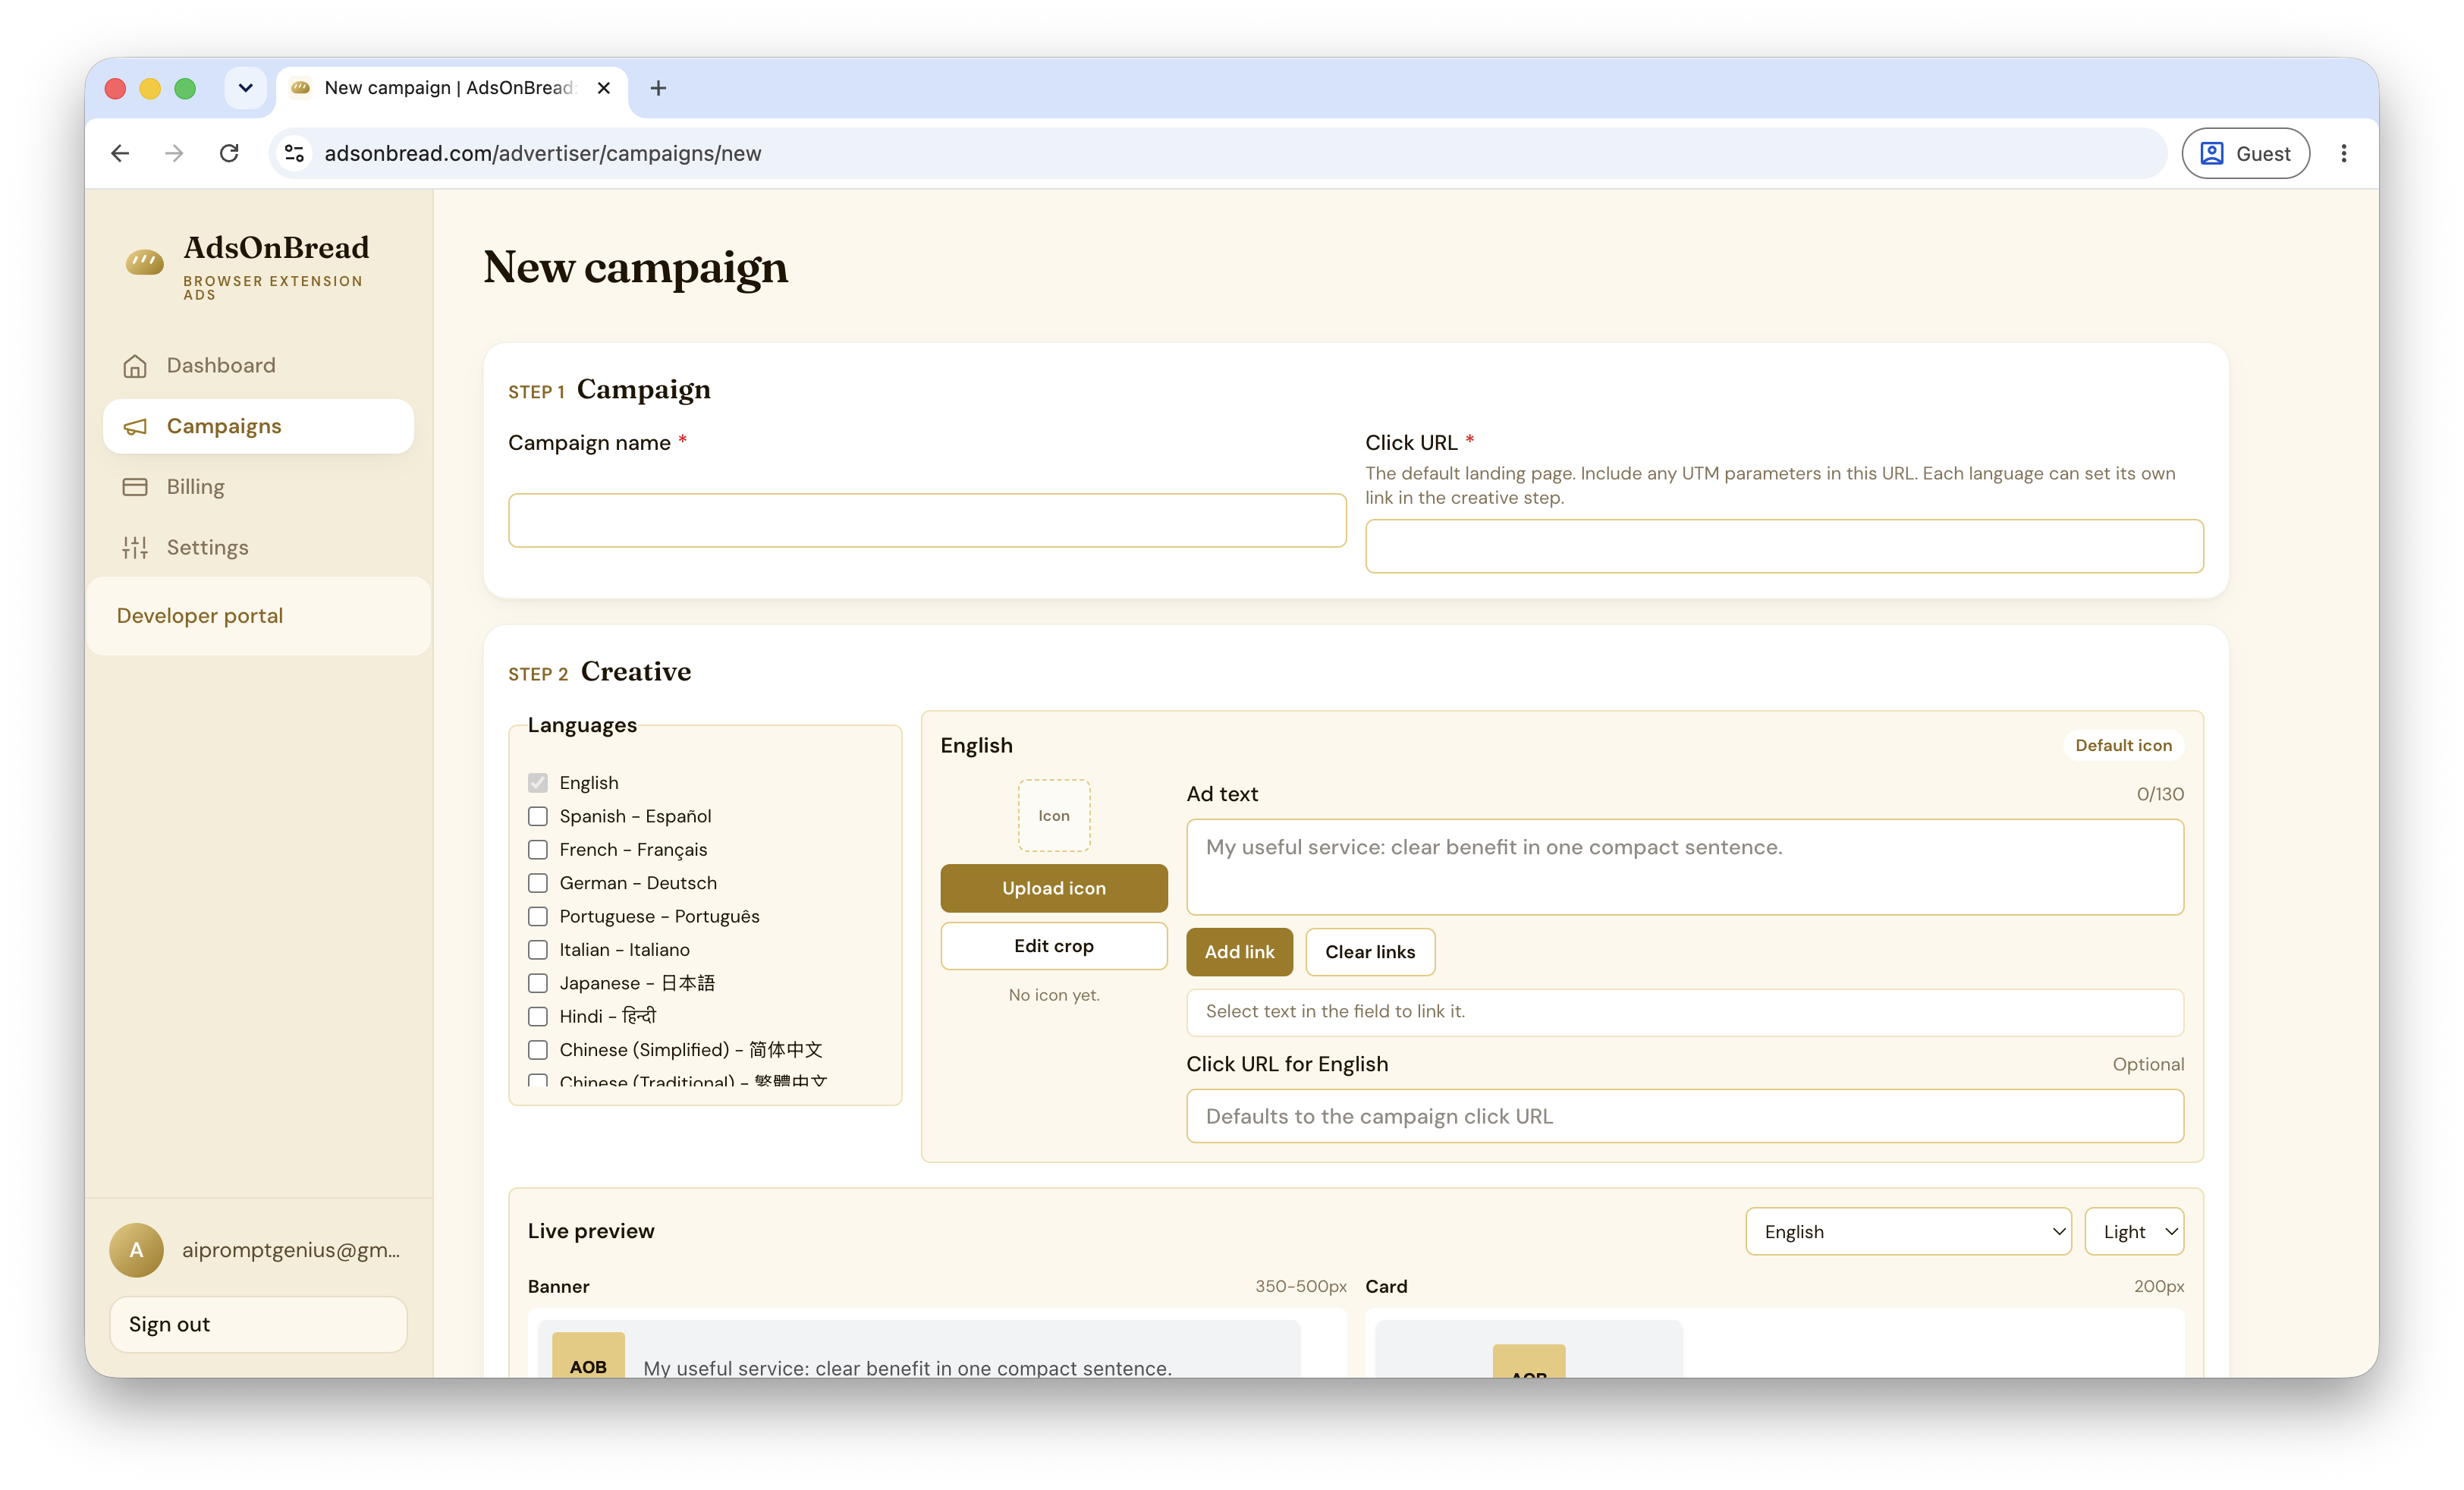Enable Japanese language checkbox
This screenshot has width=2464, height=1490.
coord(538,983)
